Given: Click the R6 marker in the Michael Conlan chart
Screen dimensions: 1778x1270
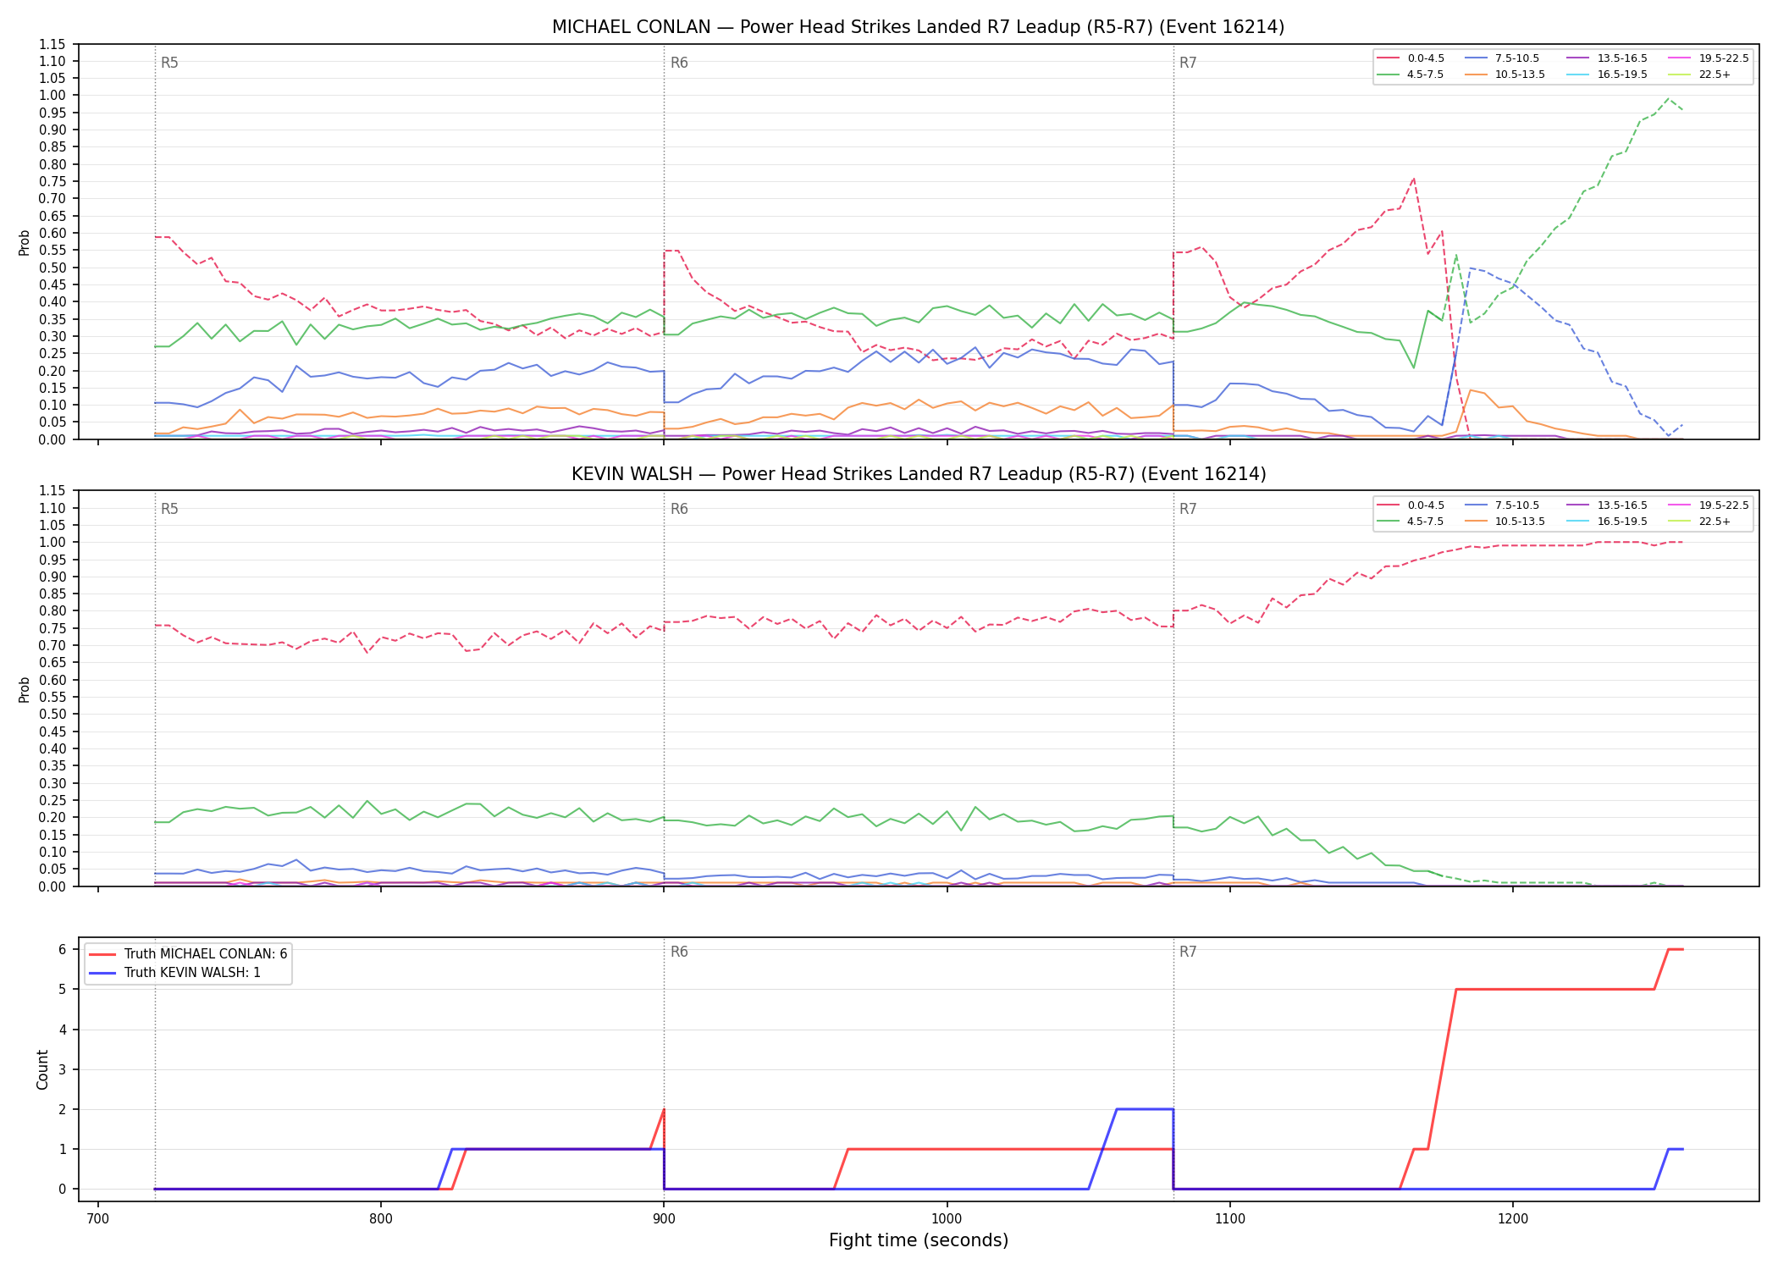Looking at the screenshot, I should click(x=679, y=63).
